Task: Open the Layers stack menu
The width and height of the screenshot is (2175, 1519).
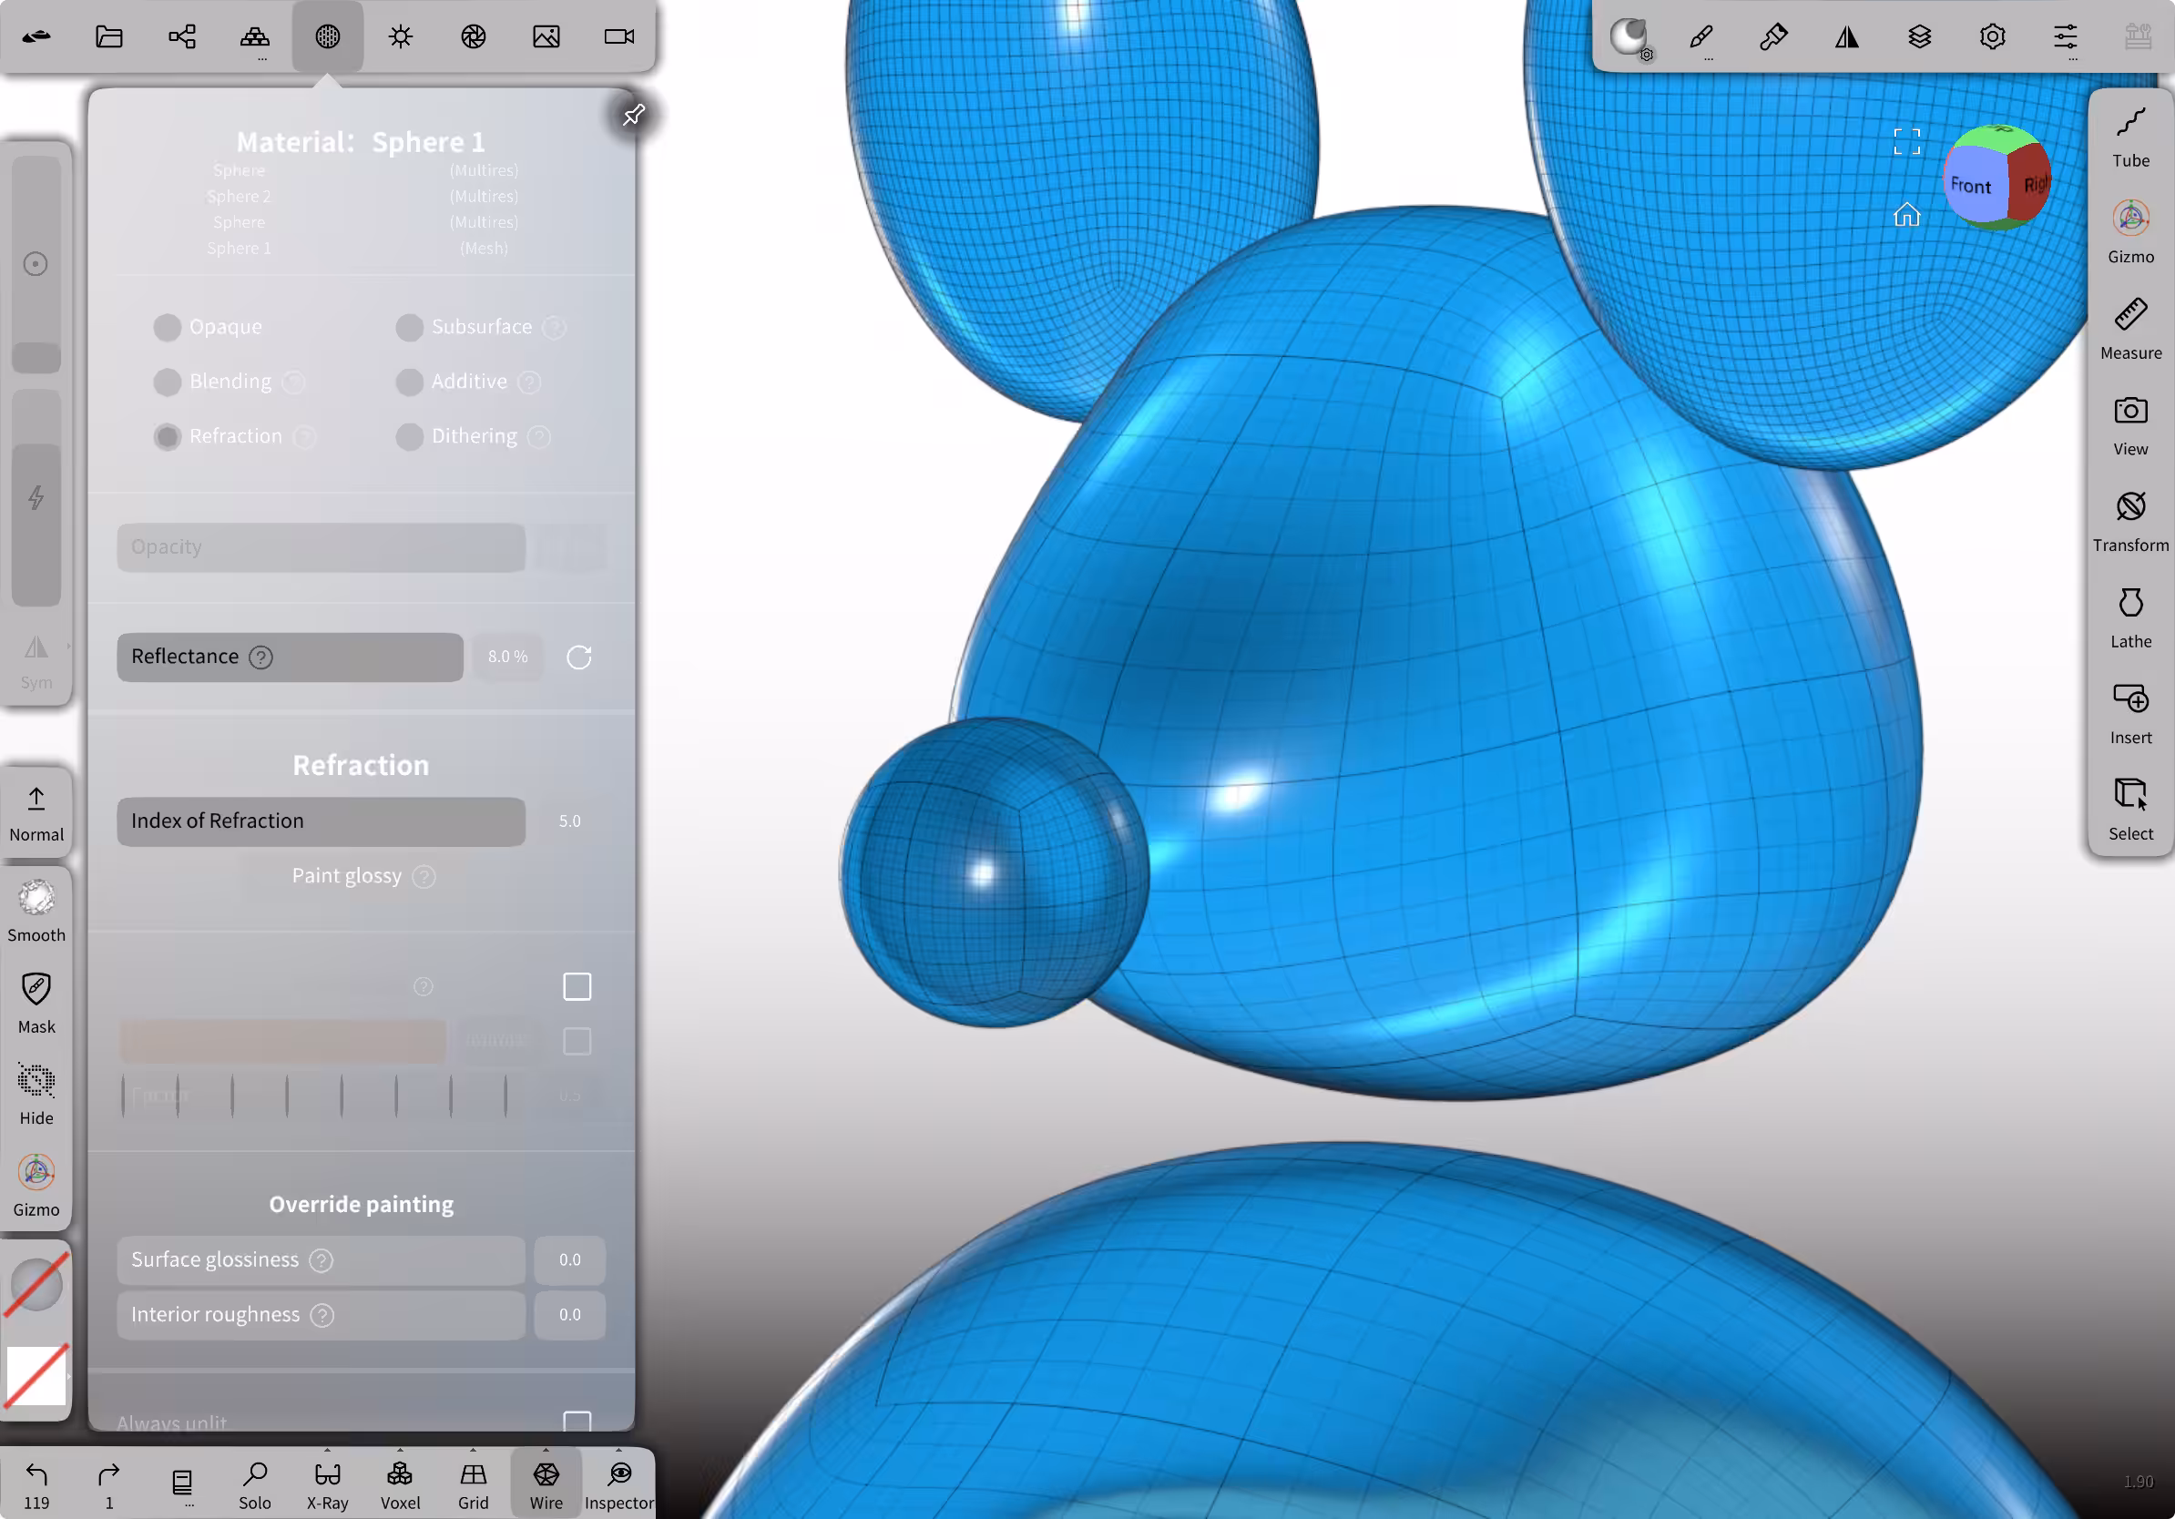Action: coord(1920,36)
